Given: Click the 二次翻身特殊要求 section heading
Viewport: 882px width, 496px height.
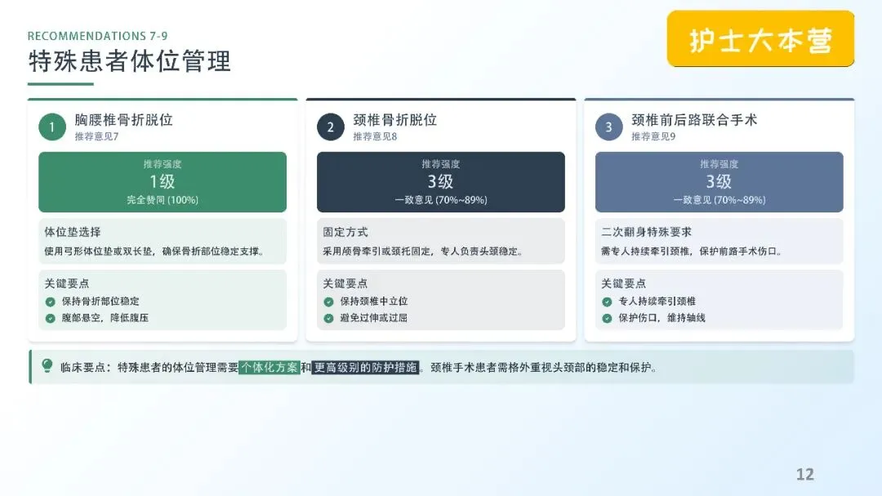Looking at the screenshot, I should click(x=646, y=232).
